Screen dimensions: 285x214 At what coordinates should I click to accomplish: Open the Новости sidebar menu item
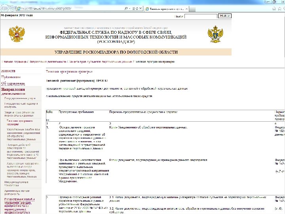click(8, 71)
